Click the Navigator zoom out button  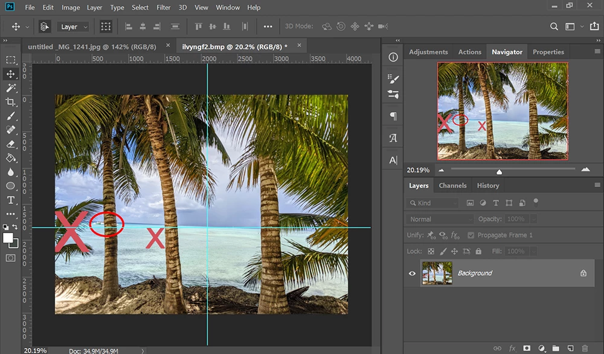tap(442, 170)
